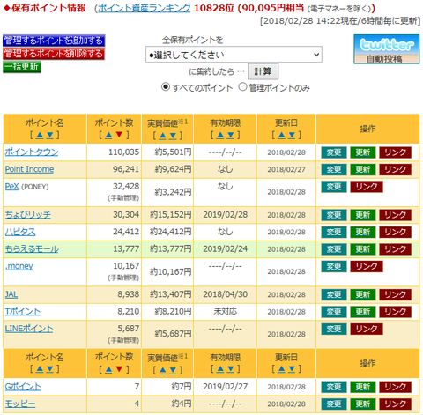This screenshot has height=415, width=423.
Task: Click リンク in もらえるモール row
Action: tap(395, 249)
